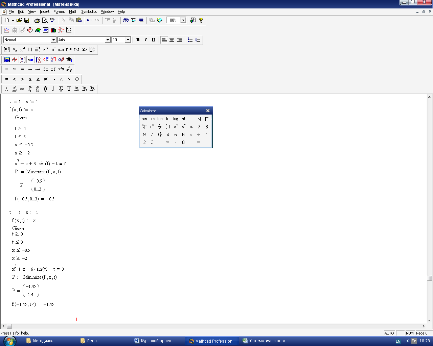Toggle the Graph toolbar button
This screenshot has width=433, height=346.
[x=15, y=59]
